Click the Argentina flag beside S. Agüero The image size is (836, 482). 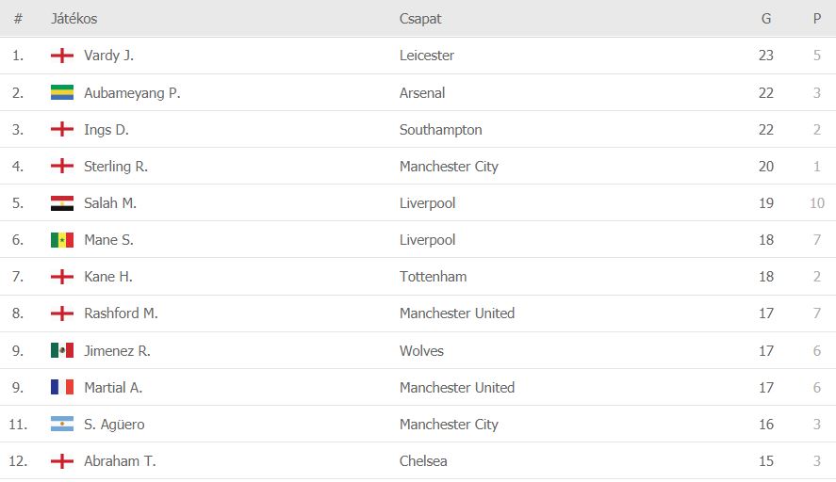(x=62, y=424)
